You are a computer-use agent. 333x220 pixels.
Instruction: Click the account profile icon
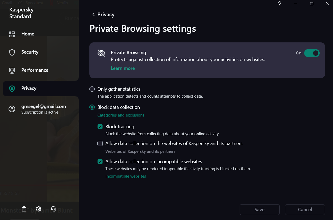click(x=12, y=109)
